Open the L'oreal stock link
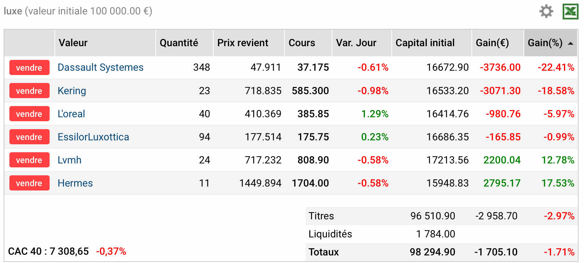 click(x=71, y=114)
